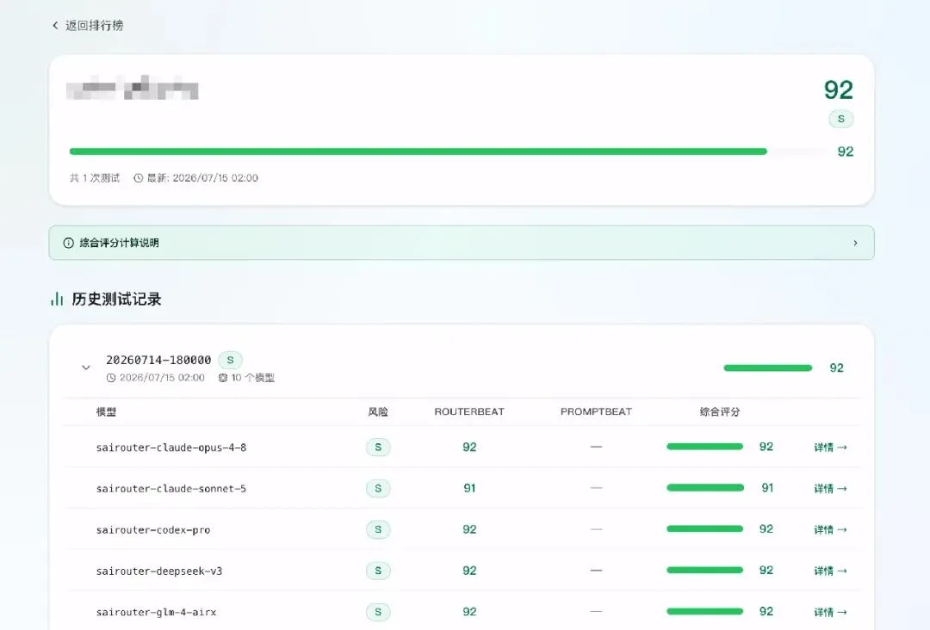Click the 共 1 次测试 label

(x=95, y=178)
